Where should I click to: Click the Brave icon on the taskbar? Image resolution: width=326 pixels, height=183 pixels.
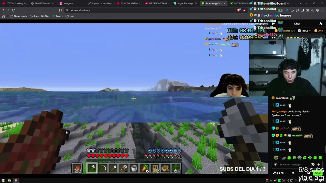coord(16,180)
